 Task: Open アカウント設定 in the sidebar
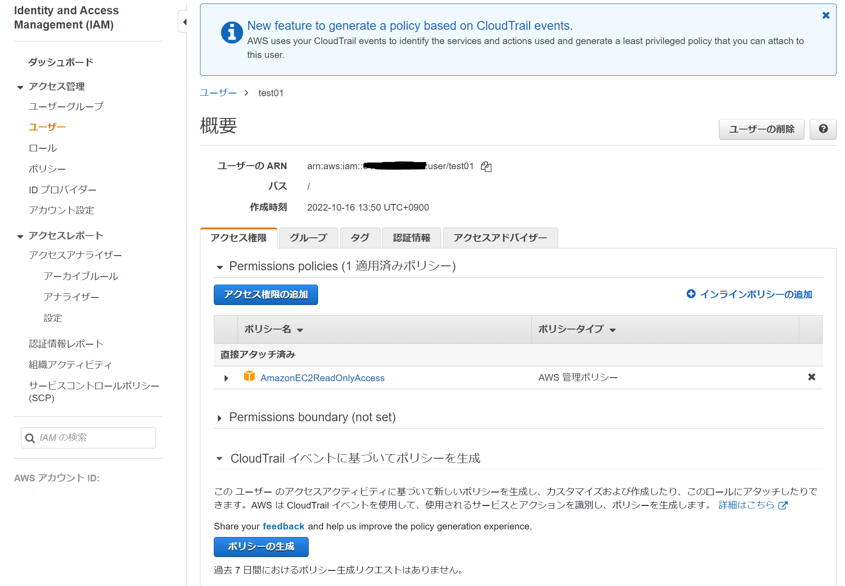pyautogui.click(x=61, y=210)
